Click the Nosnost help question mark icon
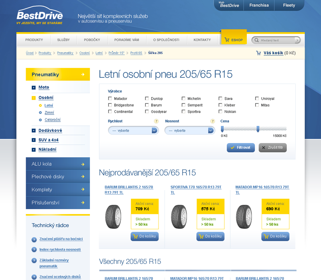Image resolution: width=321 pixels, height=280 pixels. click(213, 121)
